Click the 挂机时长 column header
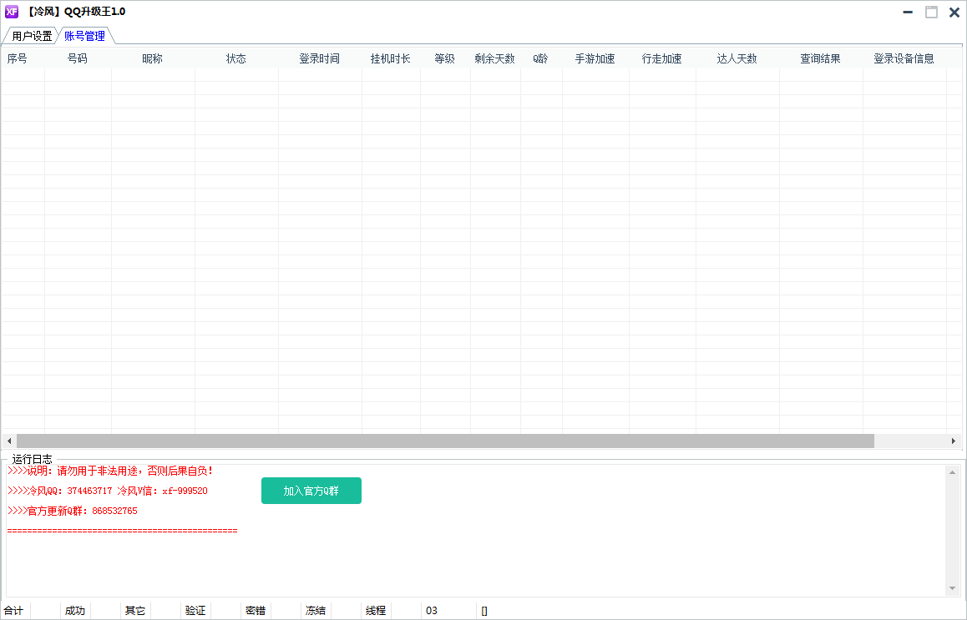The image size is (967, 620). [390, 58]
